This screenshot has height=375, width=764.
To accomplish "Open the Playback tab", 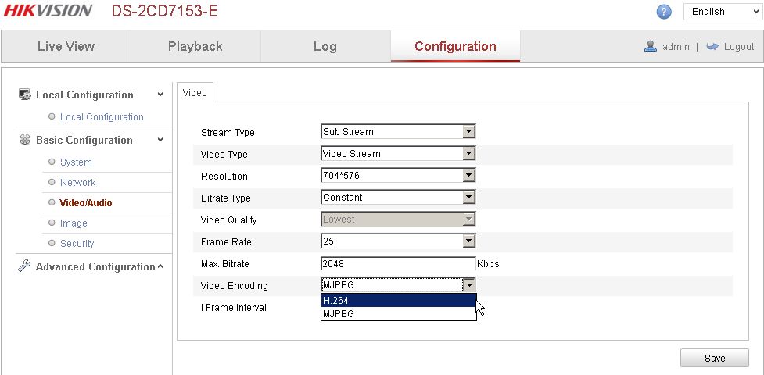I will pos(195,46).
